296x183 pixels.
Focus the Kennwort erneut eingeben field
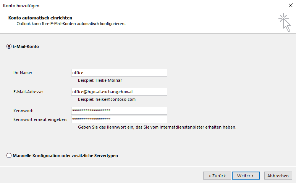(x=119, y=119)
